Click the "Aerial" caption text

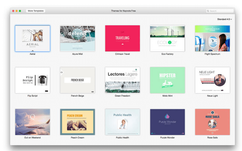tap(32, 54)
